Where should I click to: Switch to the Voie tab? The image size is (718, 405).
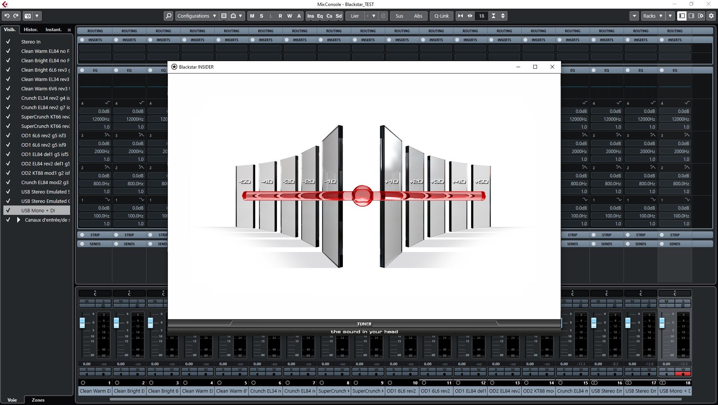click(12, 400)
